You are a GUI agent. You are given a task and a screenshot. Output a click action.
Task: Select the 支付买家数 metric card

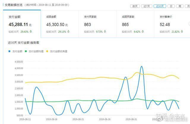(97, 24)
